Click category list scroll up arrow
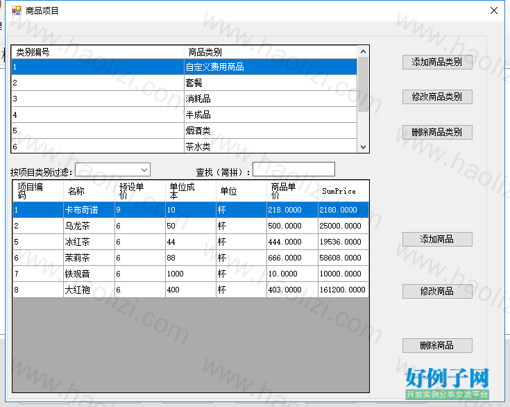The width and height of the screenshot is (510, 407). pyautogui.click(x=364, y=51)
